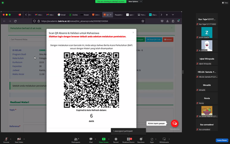Switch to the Dosen tab
This screenshot has width=230, height=144.
coord(85,15)
